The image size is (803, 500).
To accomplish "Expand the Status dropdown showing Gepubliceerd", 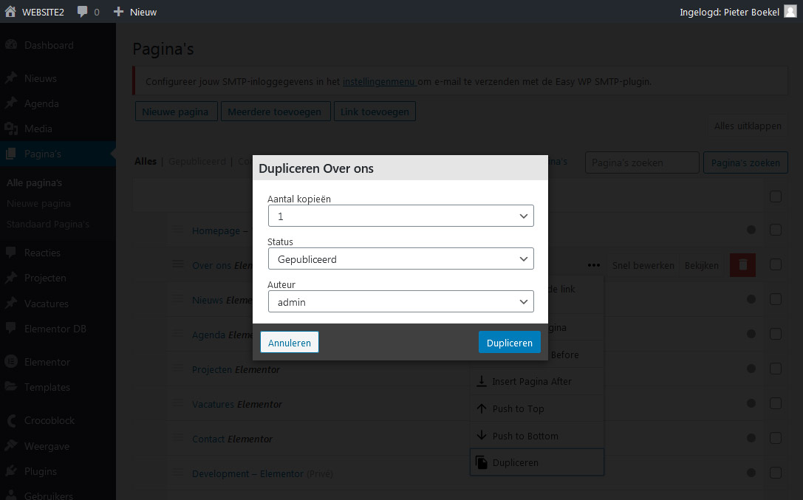I will (400, 258).
